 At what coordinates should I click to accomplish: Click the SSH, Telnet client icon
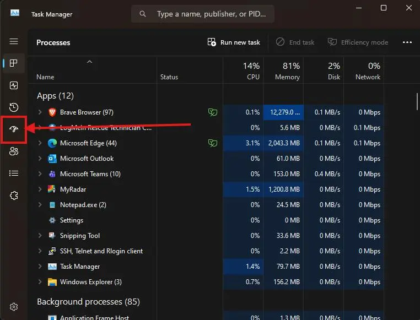pyautogui.click(x=52, y=251)
